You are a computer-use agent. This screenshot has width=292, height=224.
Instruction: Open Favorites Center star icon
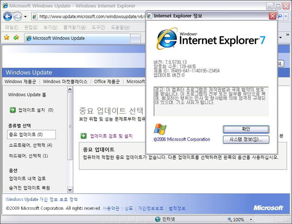(x=7, y=38)
